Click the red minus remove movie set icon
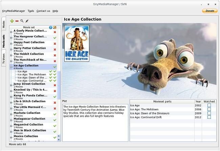Screen dimensions: 220x151 17,21
